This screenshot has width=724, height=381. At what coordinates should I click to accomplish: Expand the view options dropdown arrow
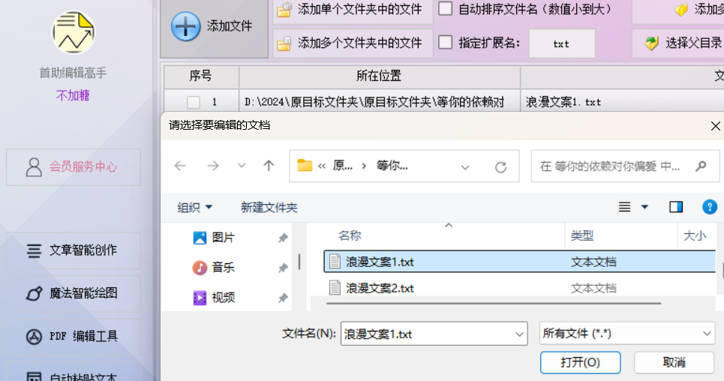click(644, 207)
